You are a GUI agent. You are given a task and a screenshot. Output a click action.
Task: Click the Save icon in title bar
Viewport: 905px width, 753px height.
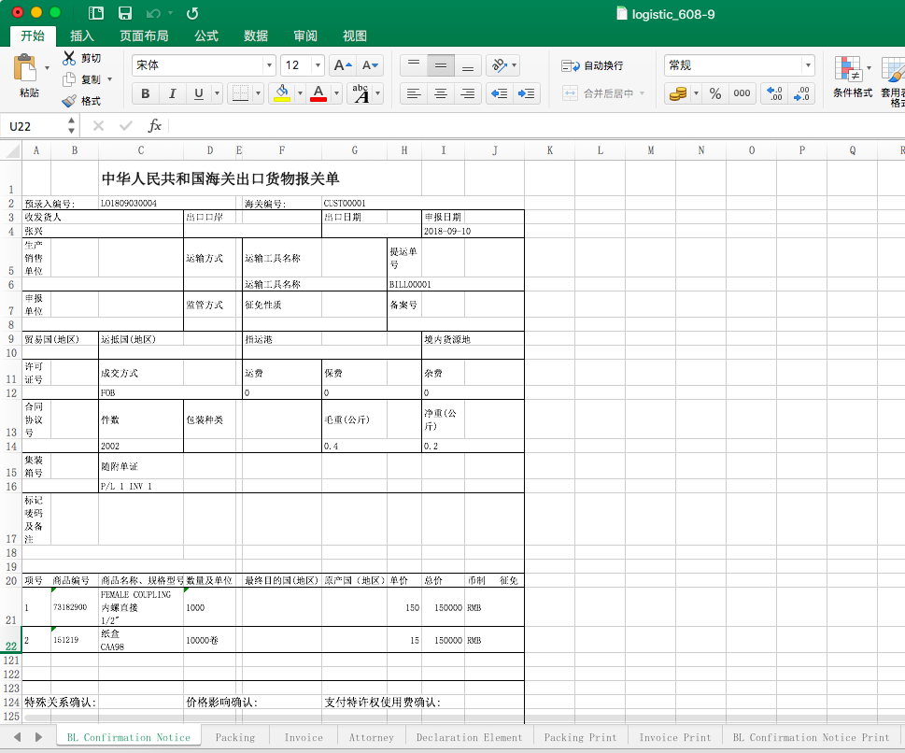tap(124, 13)
